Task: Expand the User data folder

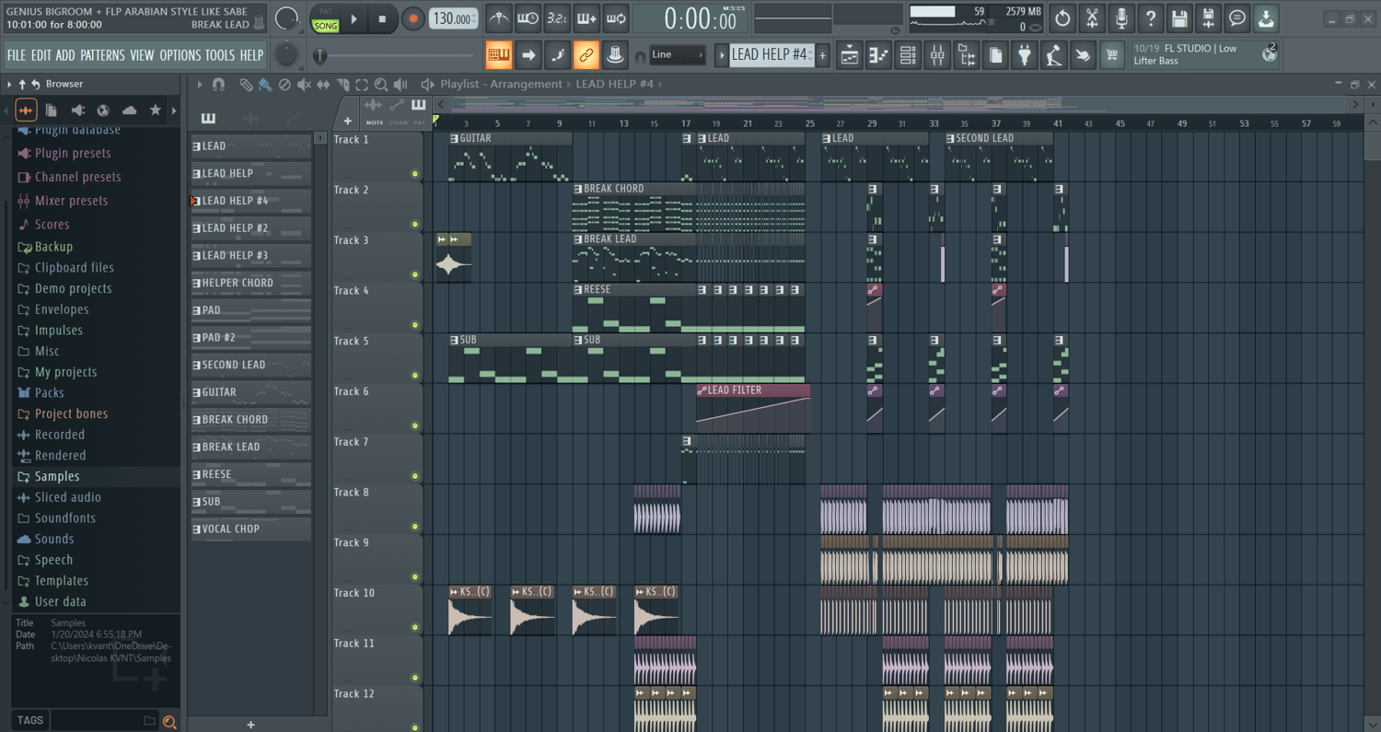Action: 60,602
